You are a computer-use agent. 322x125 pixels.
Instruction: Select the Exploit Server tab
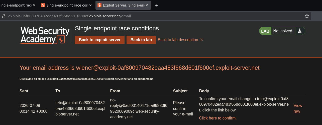pyautogui.click(x=123, y=5)
